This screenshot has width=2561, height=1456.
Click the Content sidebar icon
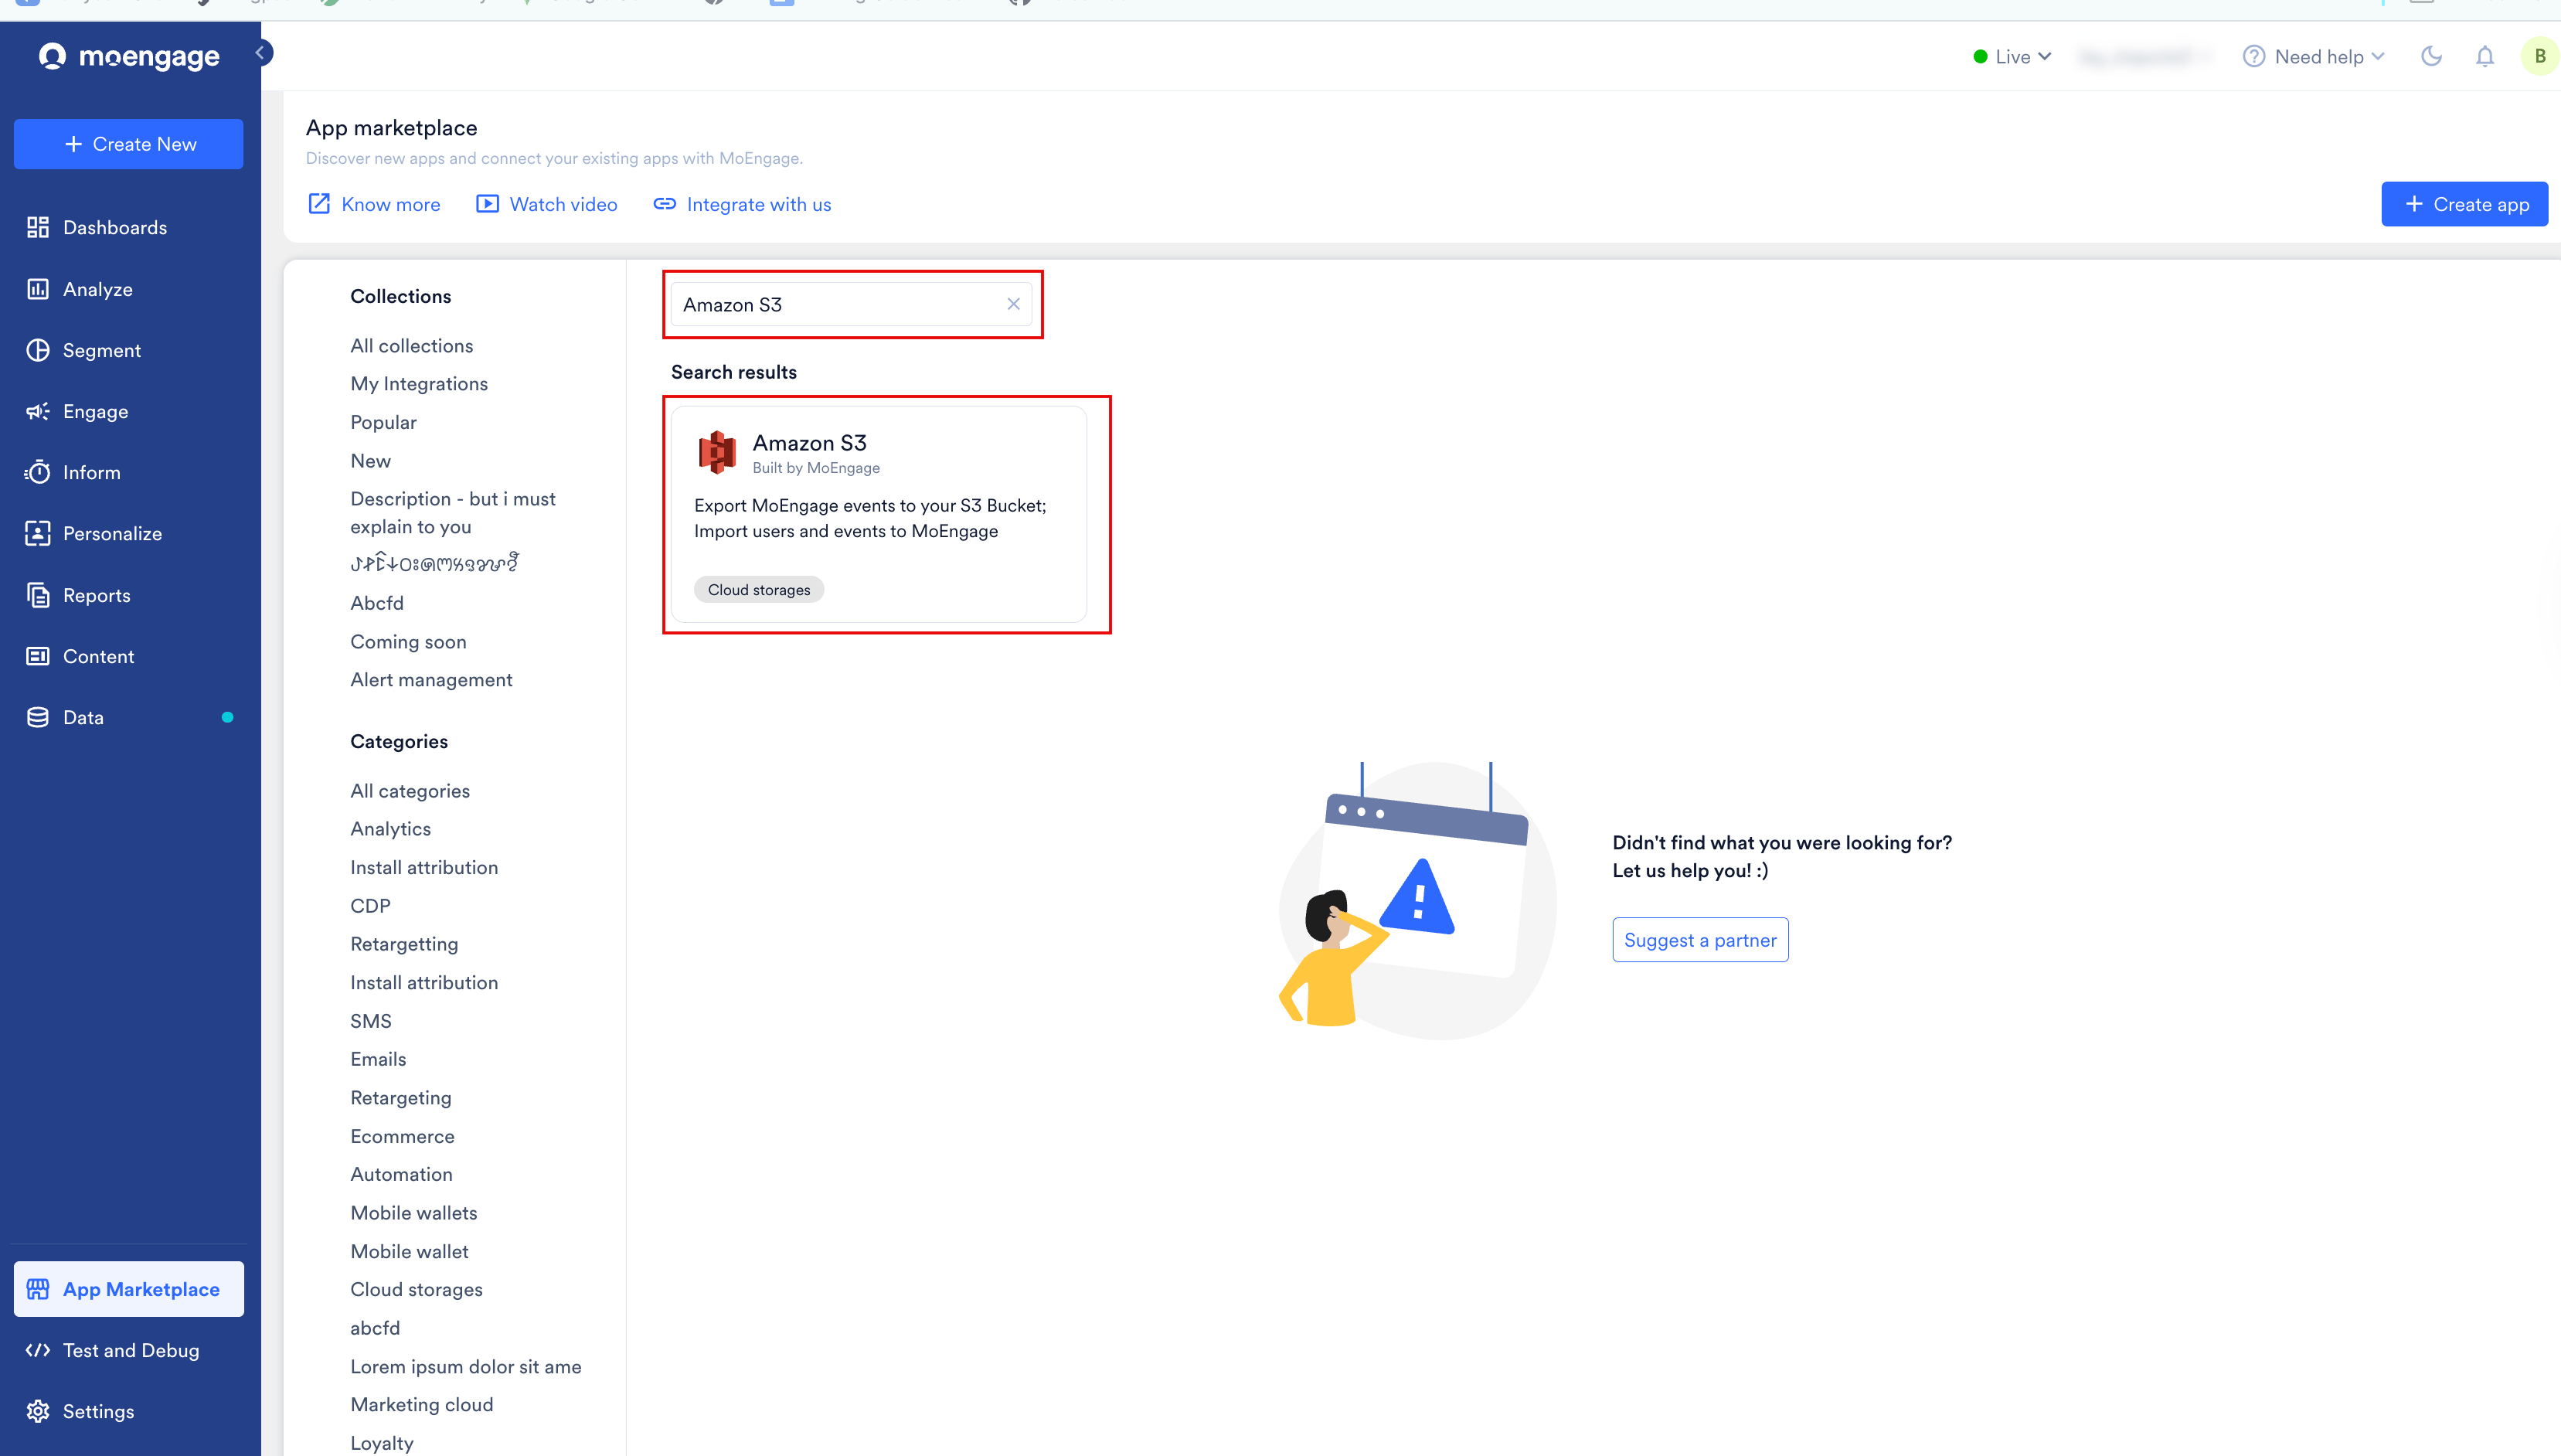tap(38, 656)
